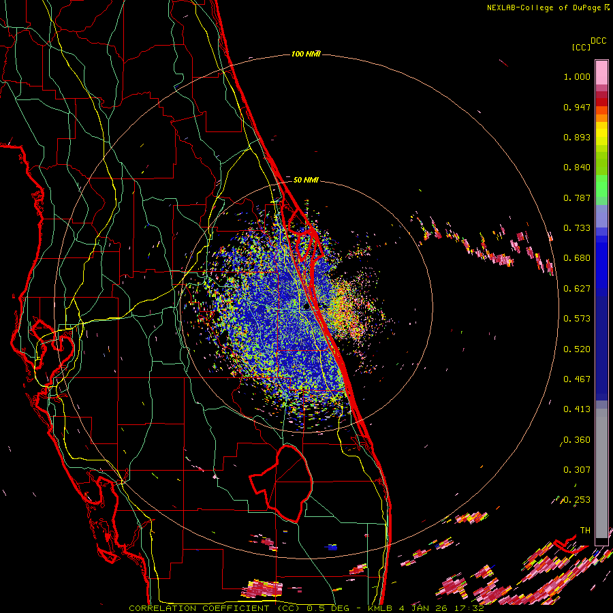This screenshot has height=613, width=613.
Task: Click the 0.253 legend value
Action: [x=577, y=500]
